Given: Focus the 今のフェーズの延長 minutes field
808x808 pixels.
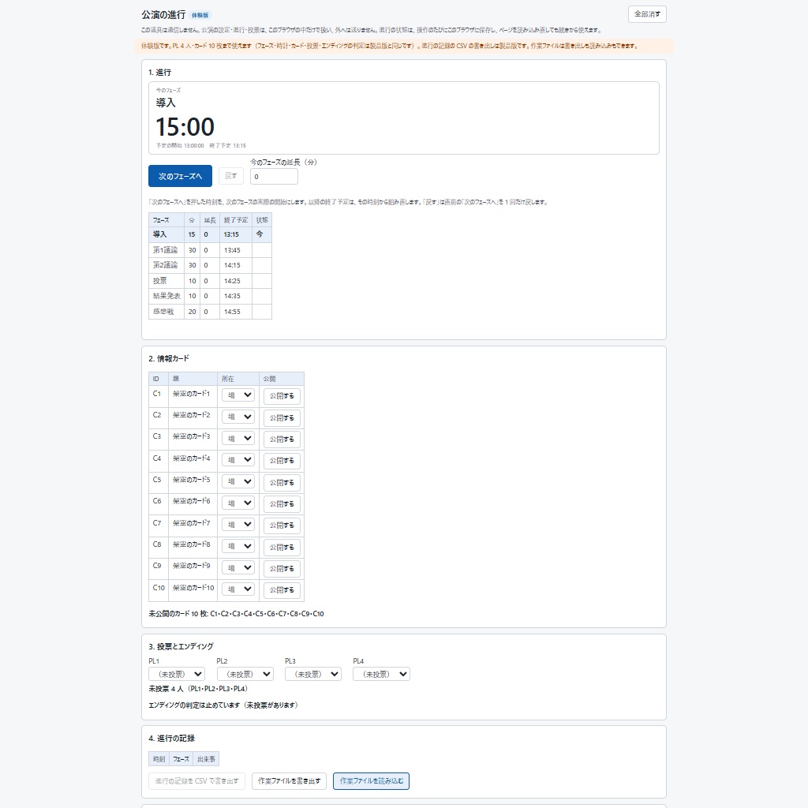Looking at the screenshot, I should click(x=274, y=176).
